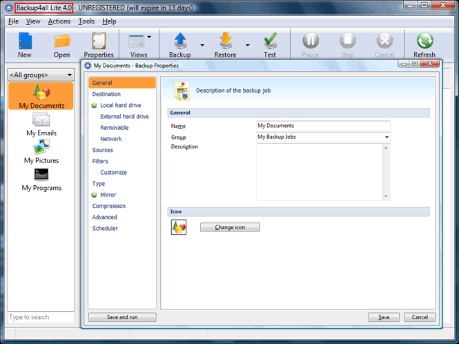Viewport: 459px width, 344px height.
Task: Select the My Documents backup job icon
Action: tap(41, 93)
